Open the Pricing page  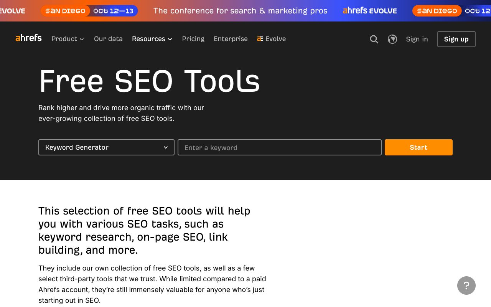point(193,39)
